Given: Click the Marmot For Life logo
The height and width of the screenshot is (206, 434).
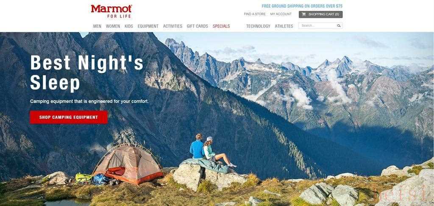Looking at the screenshot, I should point(111,11).
